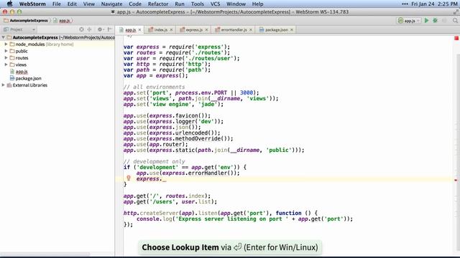Click the 'all environments' comment line

point(154,87)
